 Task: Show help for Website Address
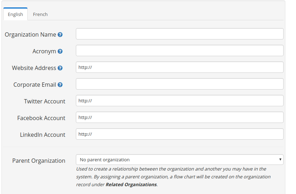(x=60, y=68)
